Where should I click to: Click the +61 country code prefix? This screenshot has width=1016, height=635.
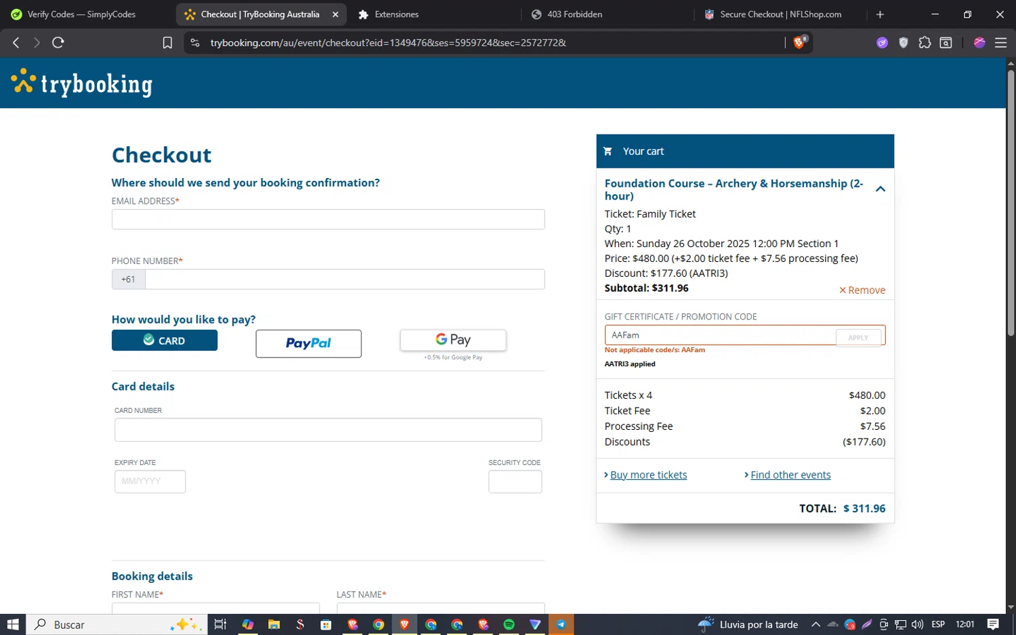click(x=128, y=279)
